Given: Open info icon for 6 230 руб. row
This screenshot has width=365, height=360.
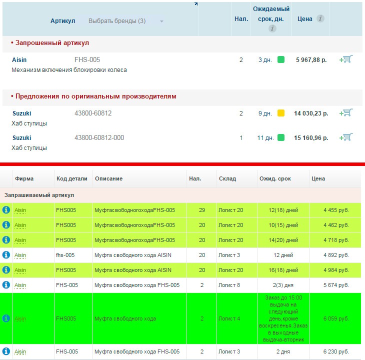Looking at the screenshot, I should (x=6, y=351).
